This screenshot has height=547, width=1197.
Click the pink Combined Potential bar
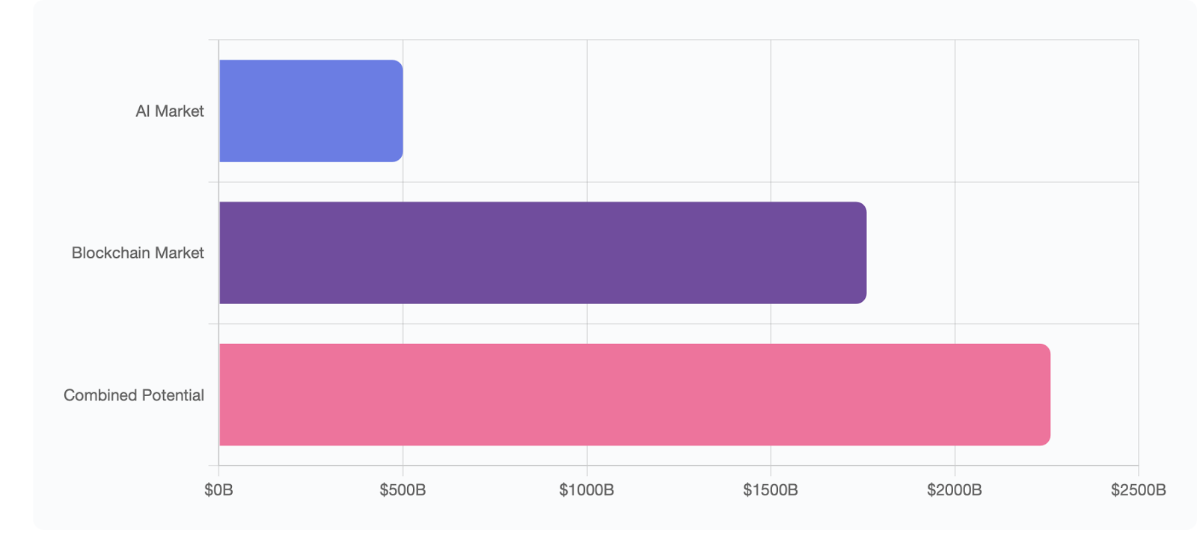click(634, 395)
